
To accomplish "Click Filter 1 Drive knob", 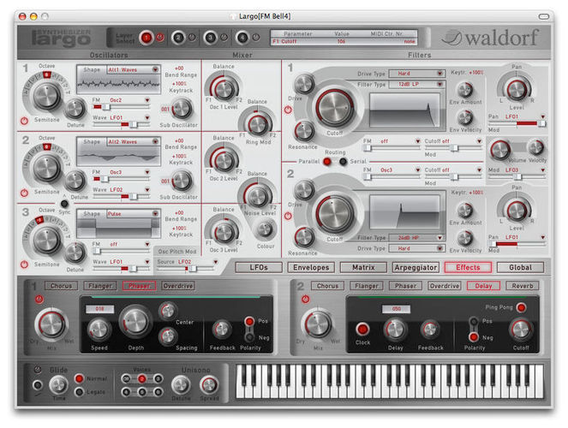I will (304, 83).
